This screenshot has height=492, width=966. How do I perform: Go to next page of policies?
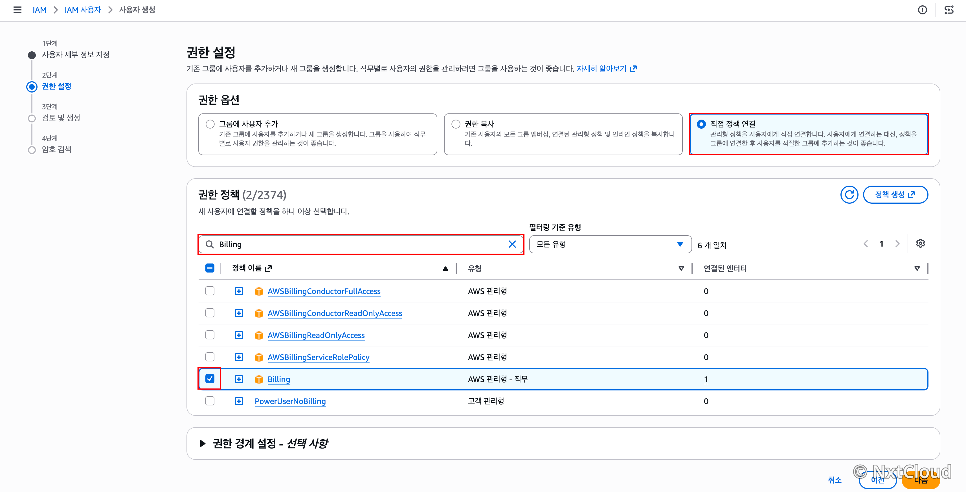click(x=897, y=244)
